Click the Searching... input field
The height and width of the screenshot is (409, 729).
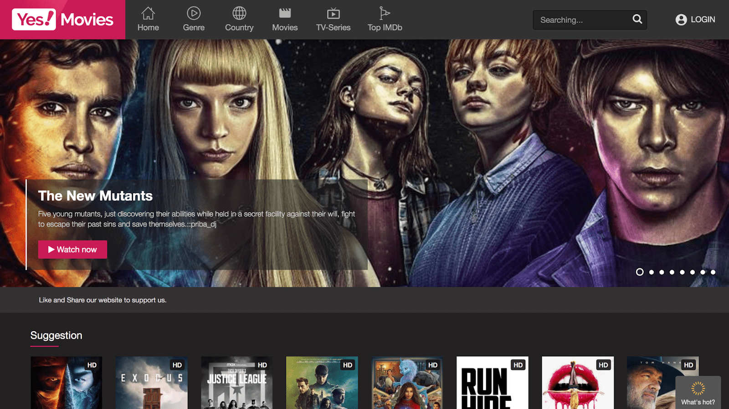(x=582, y=20)
